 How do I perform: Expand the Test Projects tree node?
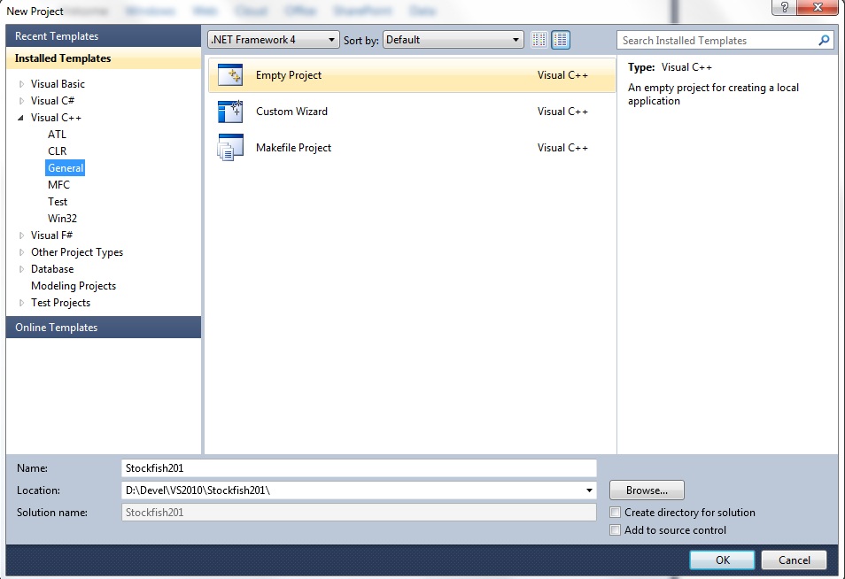(21, 303)
